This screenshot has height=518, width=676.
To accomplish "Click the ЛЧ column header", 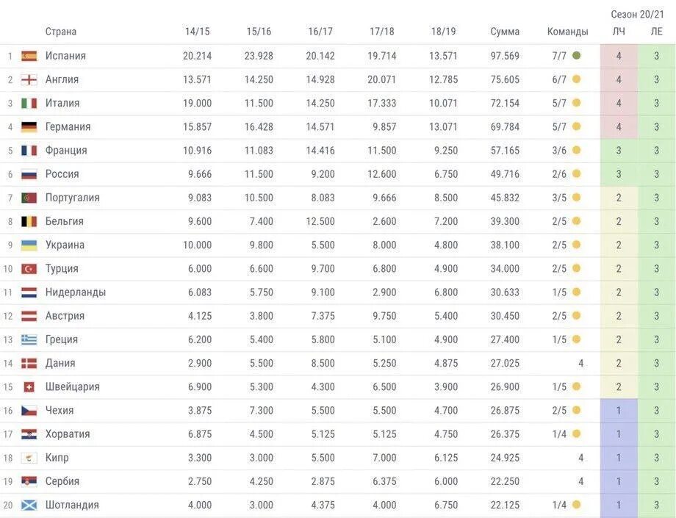I will (x=619, y=32).
